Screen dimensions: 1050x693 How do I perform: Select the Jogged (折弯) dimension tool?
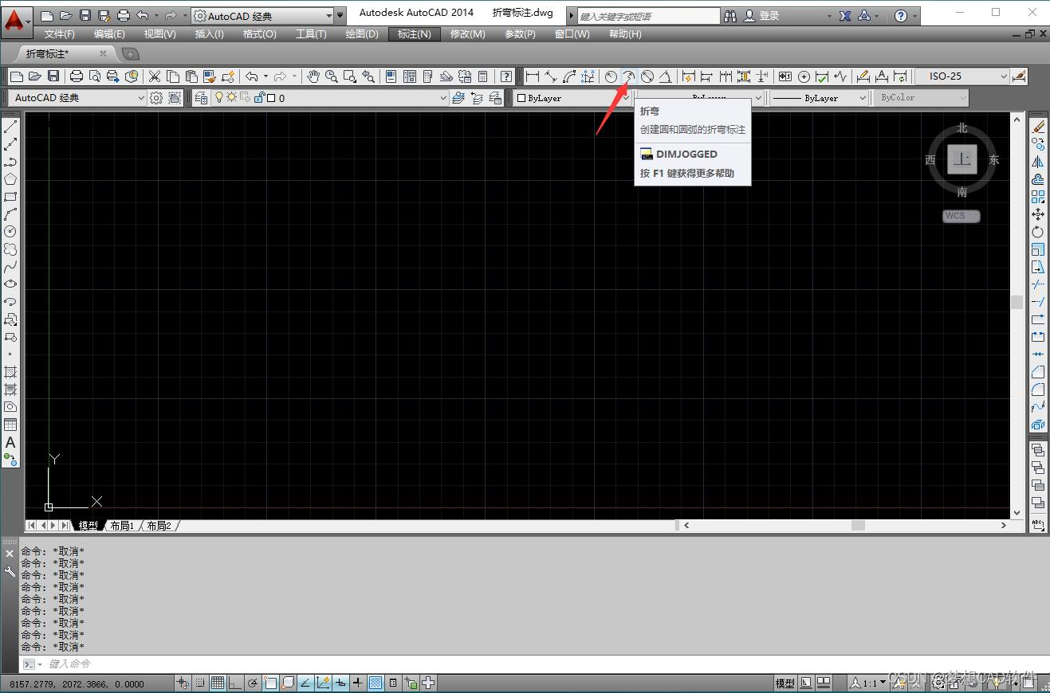pos(629,76)
